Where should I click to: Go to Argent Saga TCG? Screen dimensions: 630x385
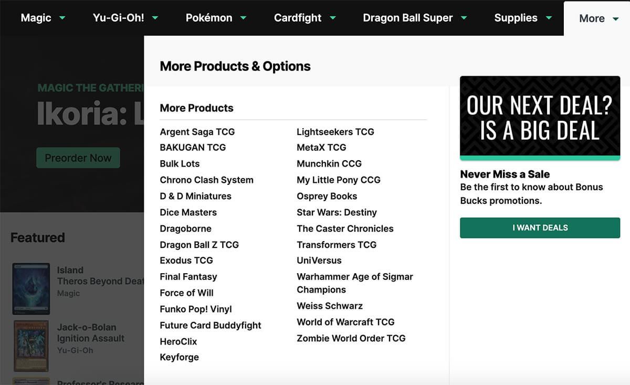click(197, 132)
